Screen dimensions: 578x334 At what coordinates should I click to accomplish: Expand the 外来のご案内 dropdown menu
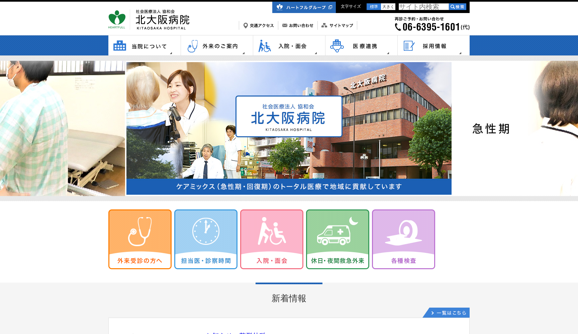pyautogui.click(x=217, y=46)
